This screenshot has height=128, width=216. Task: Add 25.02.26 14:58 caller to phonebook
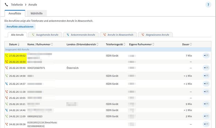[206, 76]
